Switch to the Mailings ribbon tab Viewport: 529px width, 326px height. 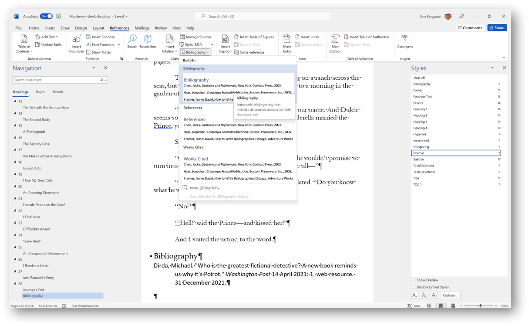pyautogui.click(x=142, y=27)
